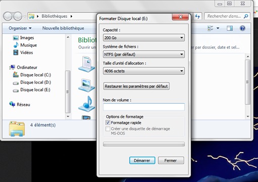Click the Ordinateur computer icon
258x182 pixels.
(x=12, y=68)
